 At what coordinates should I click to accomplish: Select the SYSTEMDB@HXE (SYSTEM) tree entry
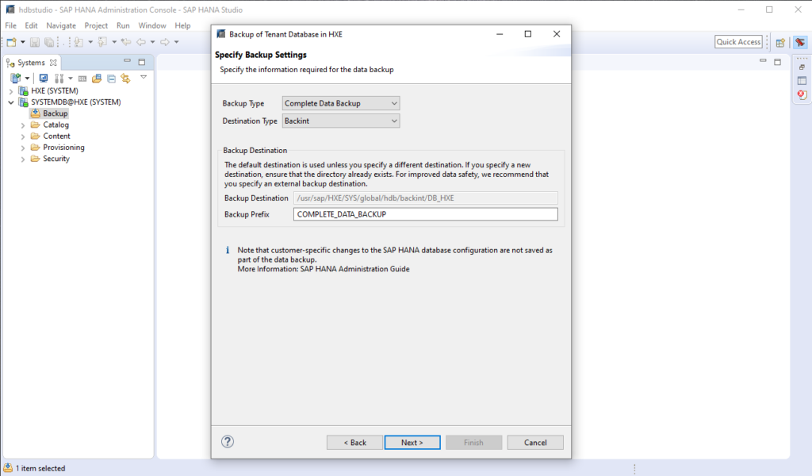(x=75, y=102)
